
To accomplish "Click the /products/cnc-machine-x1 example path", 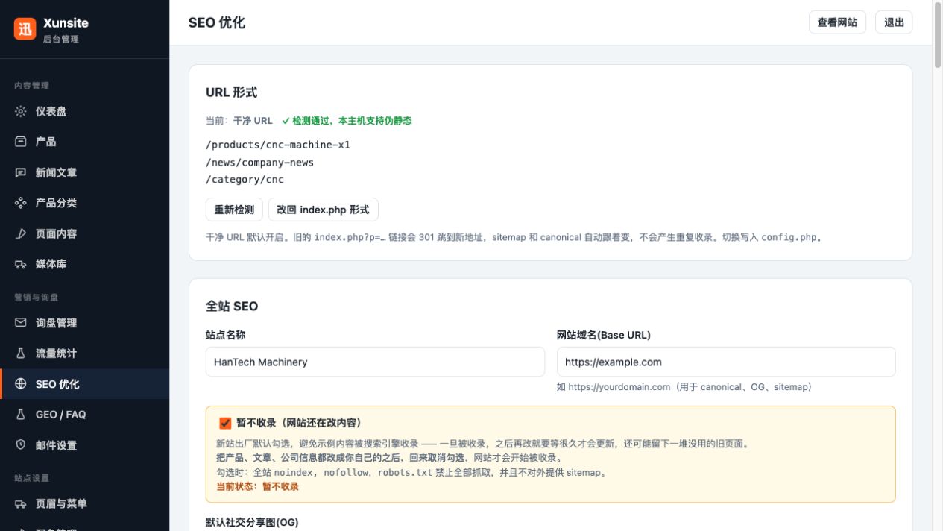I will tap(278, 145).
